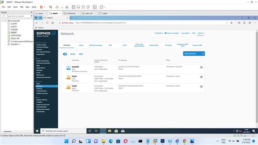Enter full screen mode icon in VMware

tap(83, 7)
